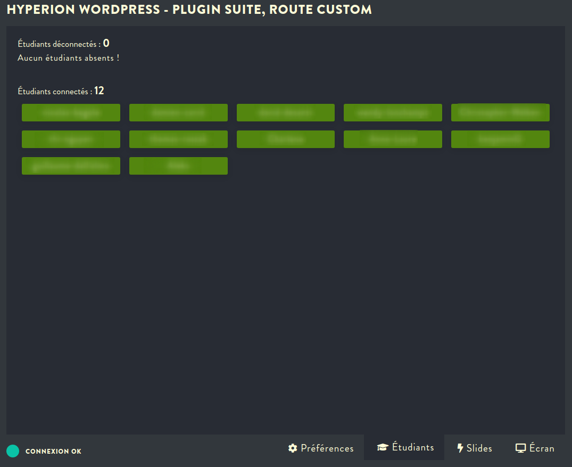Select first student button in top row

71,112
